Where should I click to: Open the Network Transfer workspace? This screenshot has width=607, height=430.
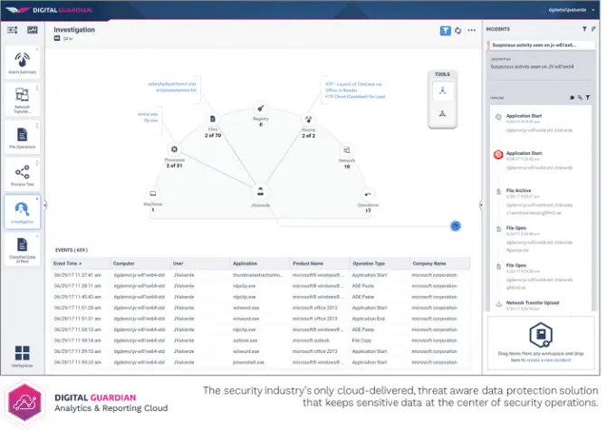tap(22, 100)
